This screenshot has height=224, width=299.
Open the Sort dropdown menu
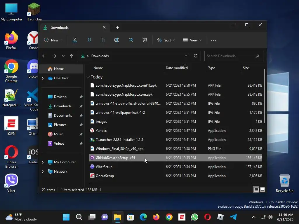(x=166, y=40)
